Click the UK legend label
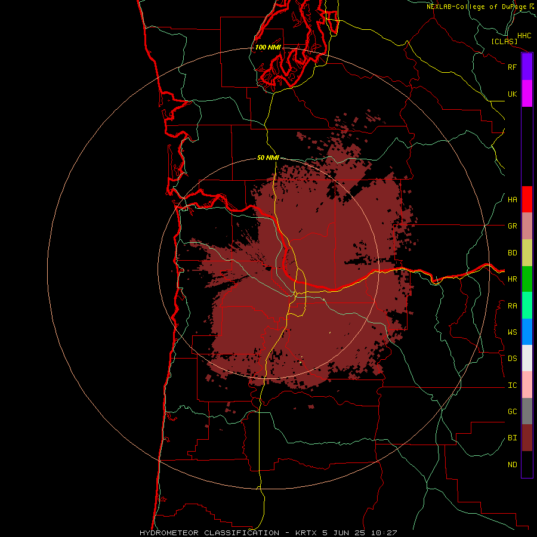 [x=512, y=94]
